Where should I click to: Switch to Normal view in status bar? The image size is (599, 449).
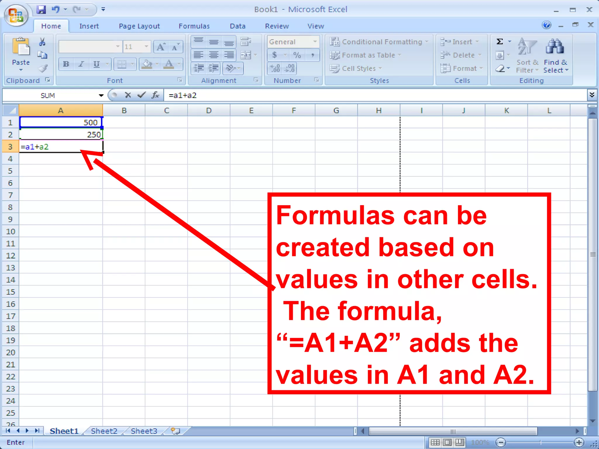(435, 442)
